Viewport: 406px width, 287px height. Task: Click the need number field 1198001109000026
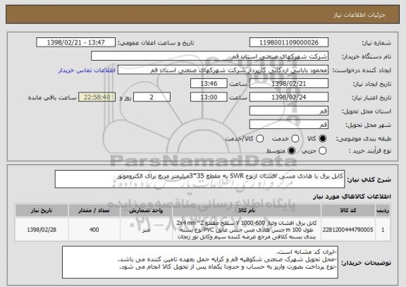289,42
